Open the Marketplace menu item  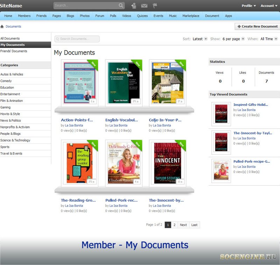191,16
